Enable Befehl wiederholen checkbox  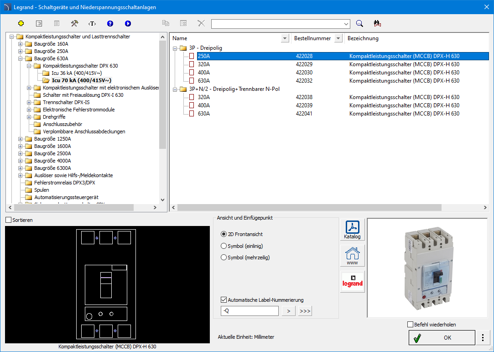pos(410,325)
